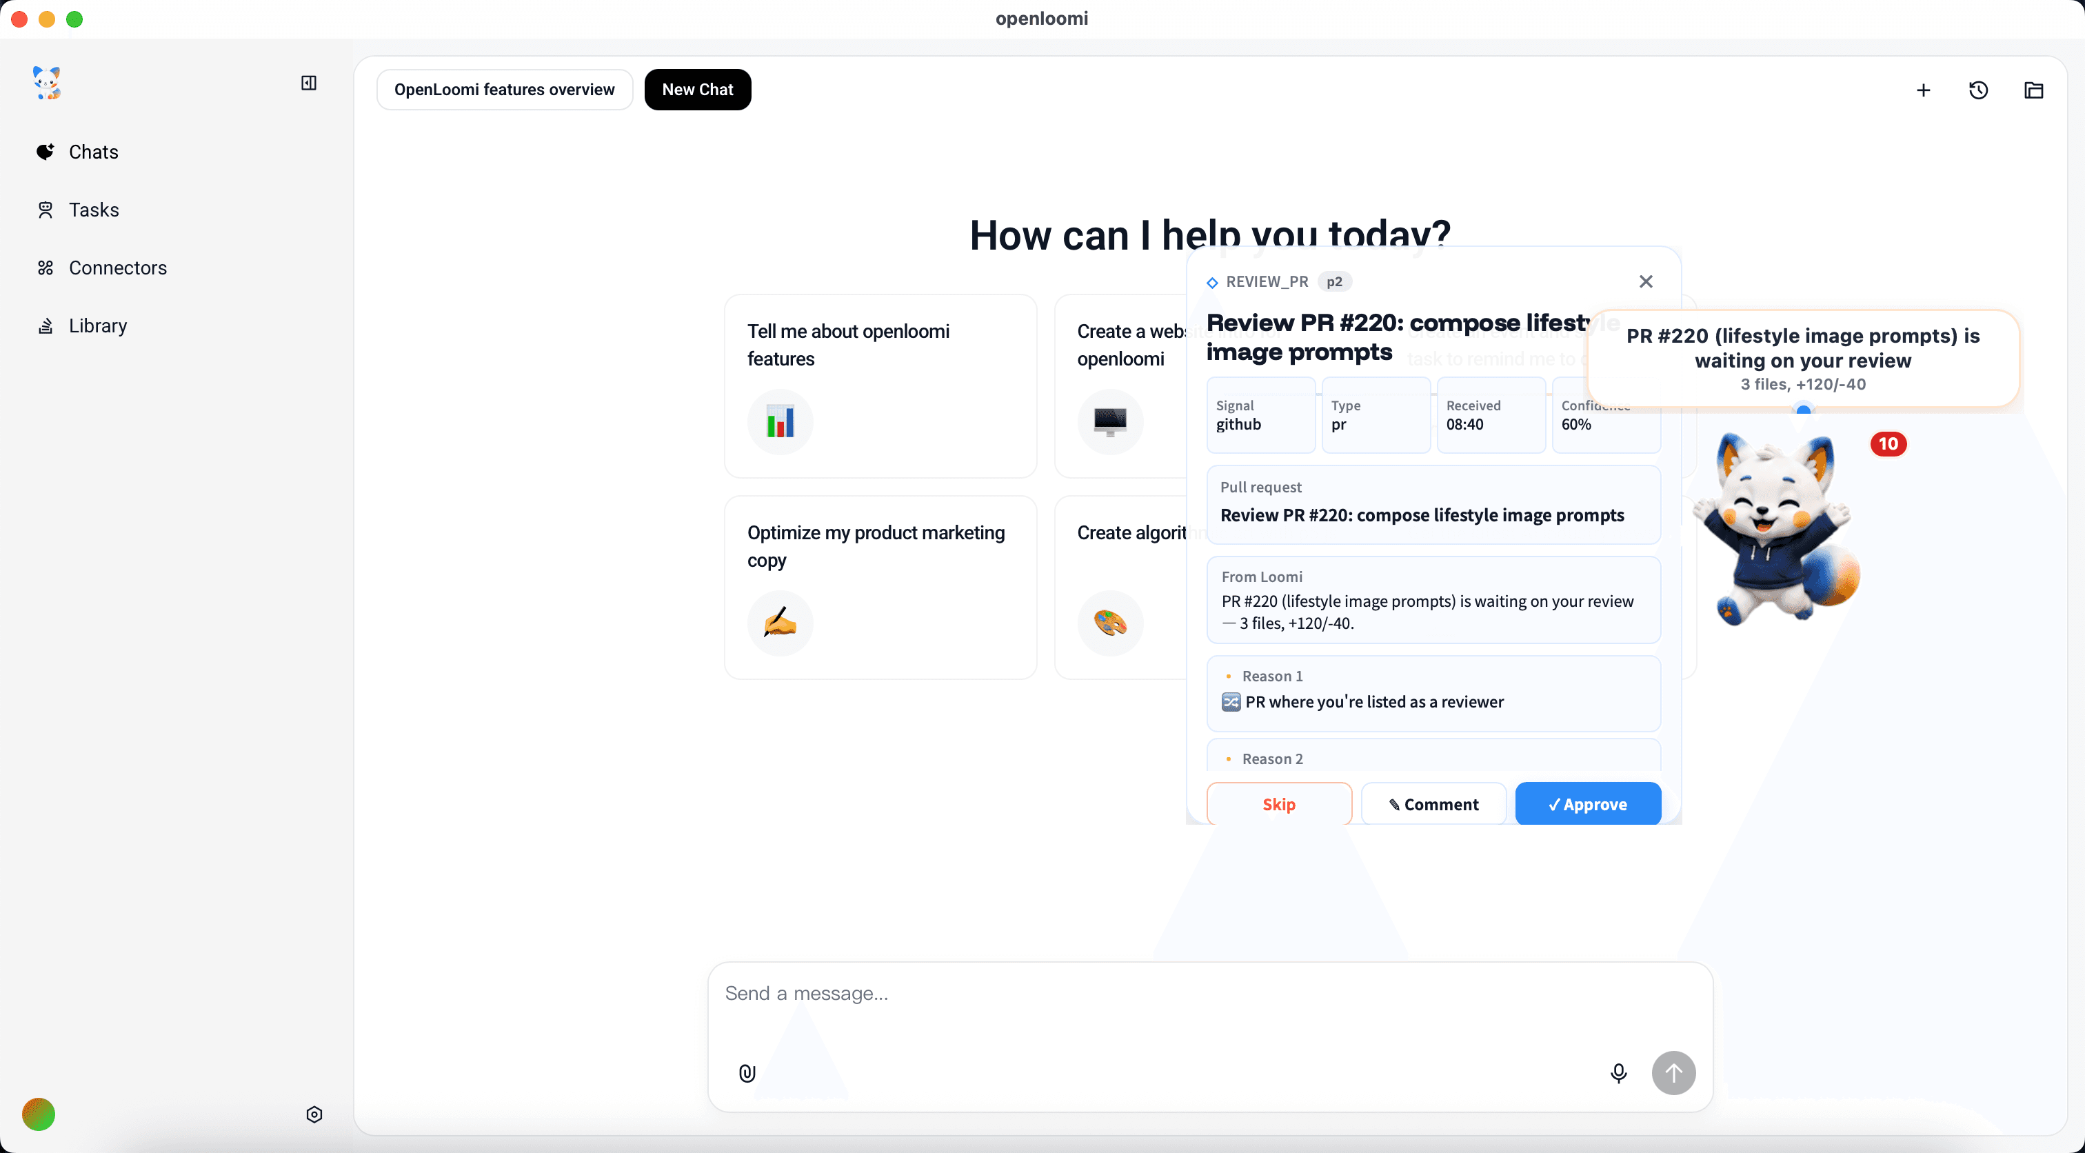Click the openloomi fox logo
The height and width of the screenshot is (1153, 2085).
47,83
